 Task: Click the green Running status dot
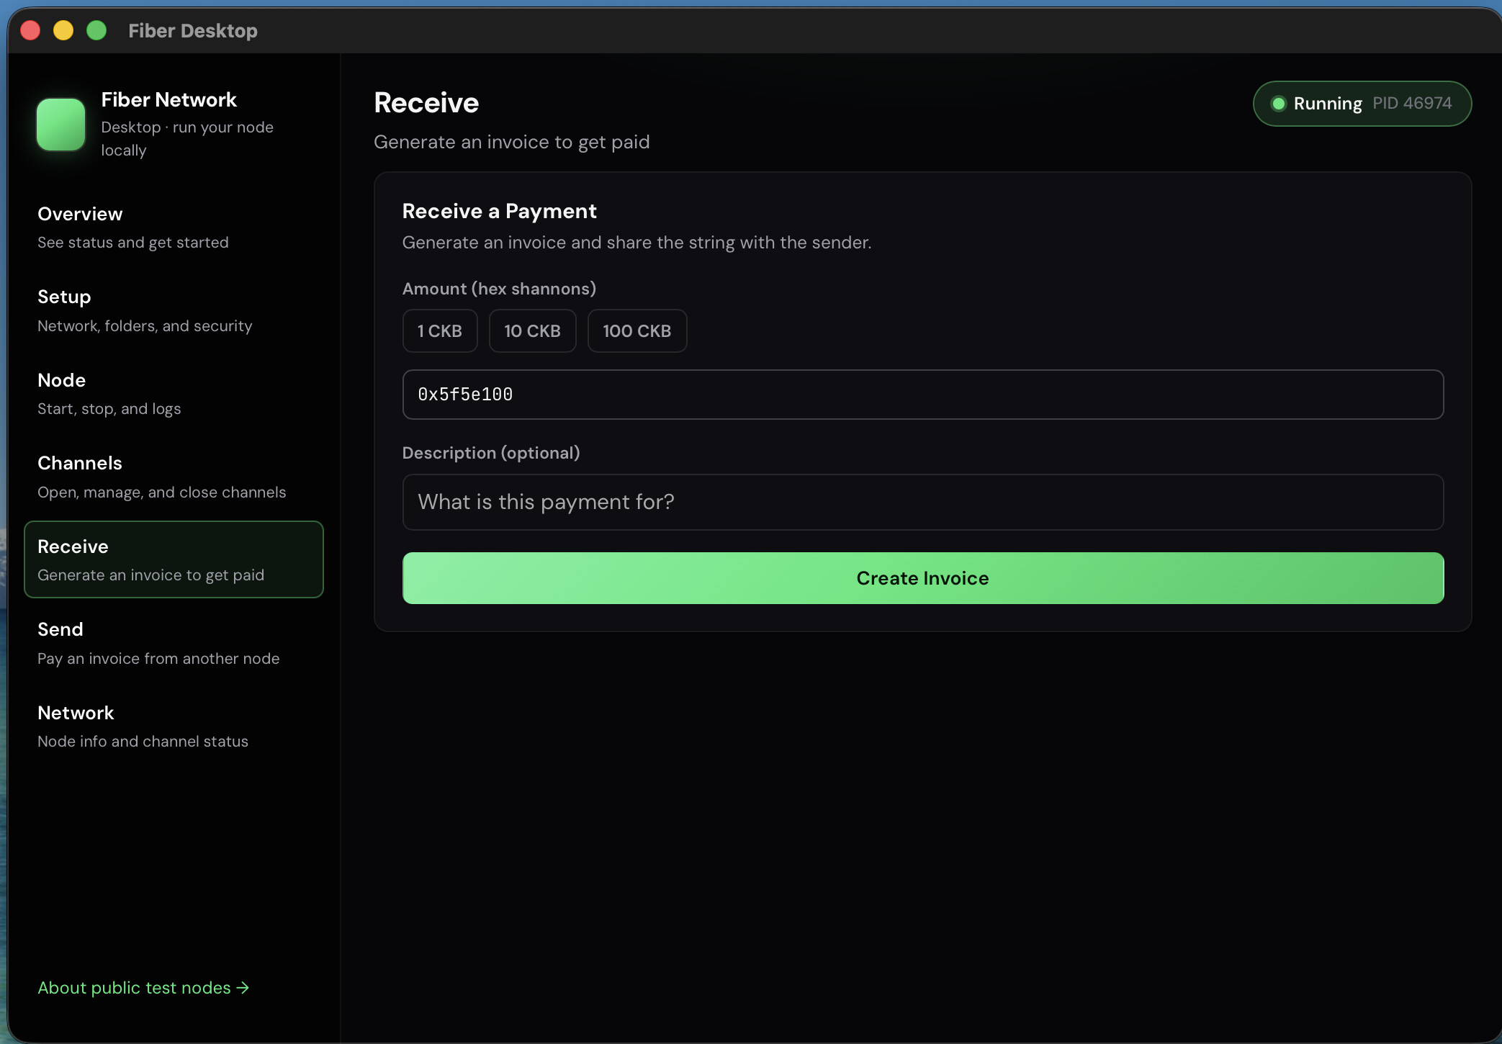click(x=1278, y=104)
